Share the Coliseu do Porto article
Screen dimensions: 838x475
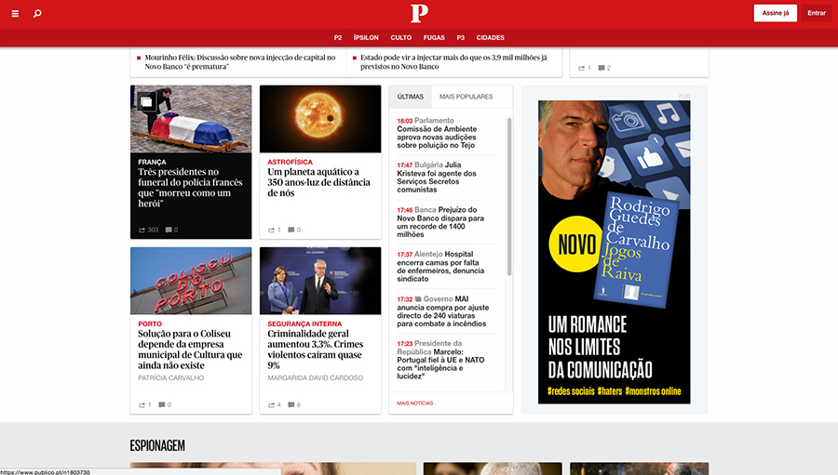(x=142, y=404)
